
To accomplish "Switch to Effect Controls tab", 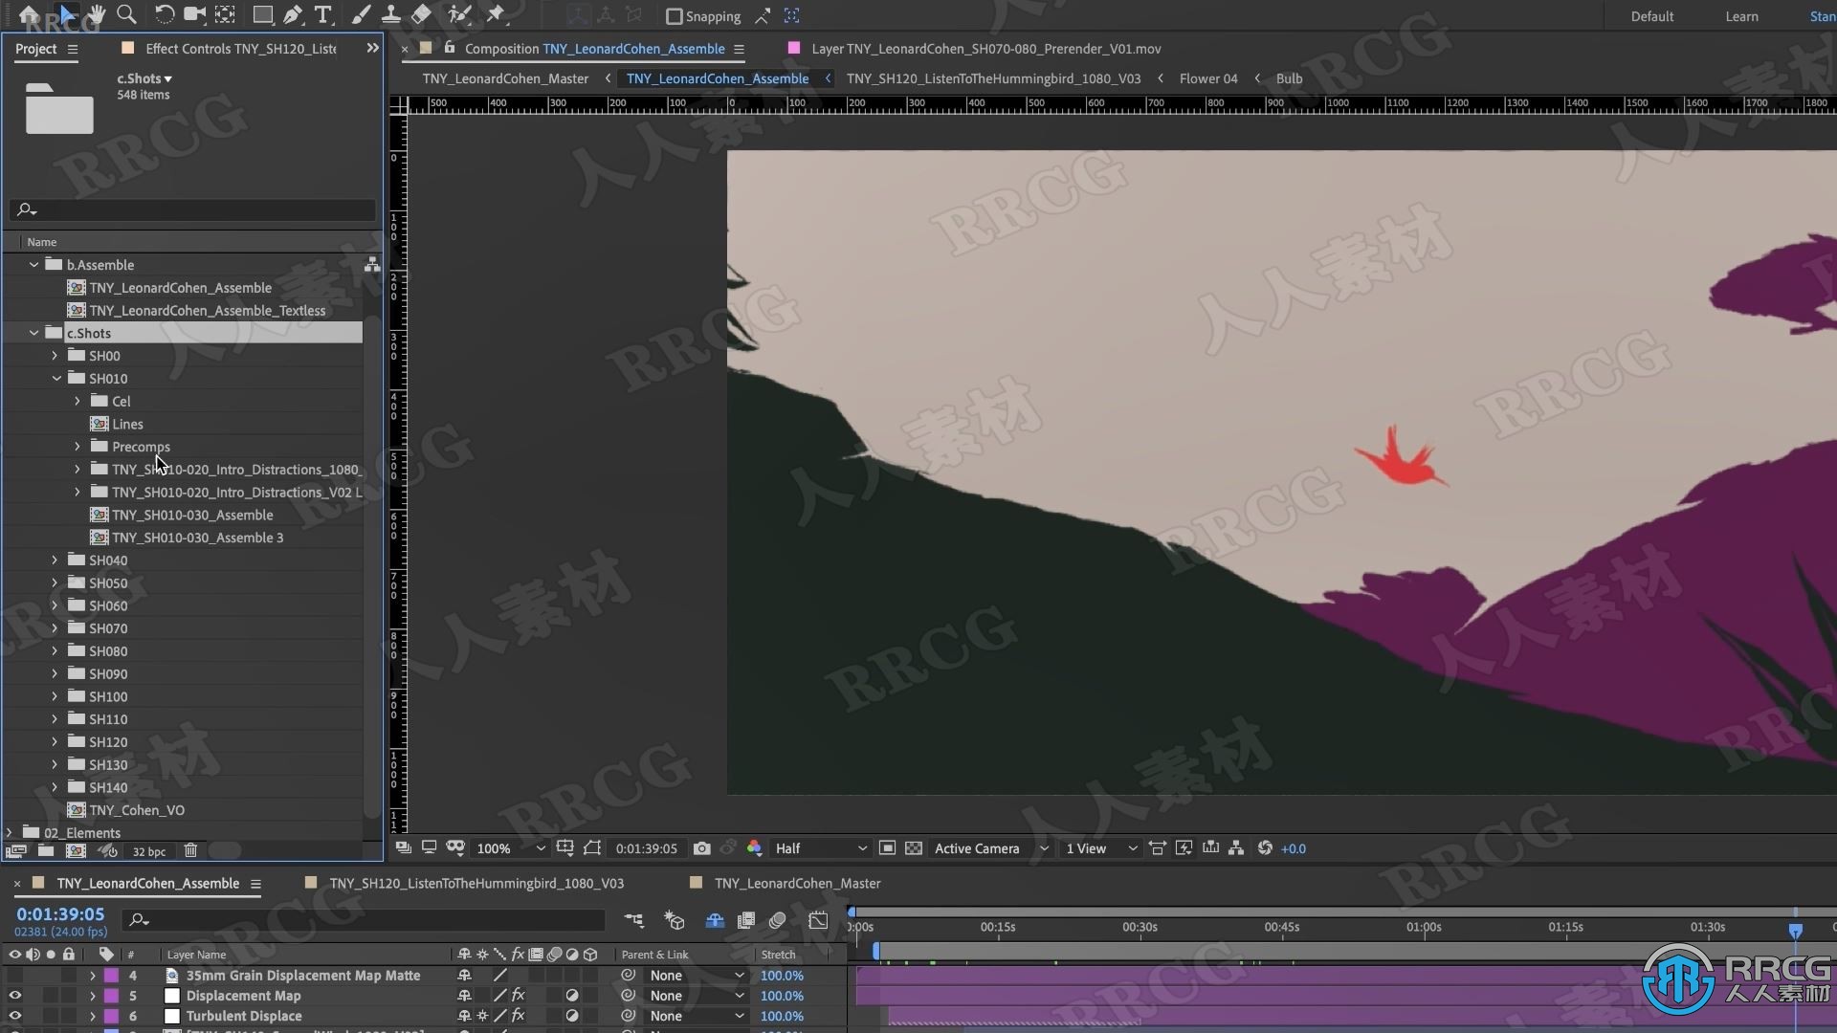I will pos(240,49).
